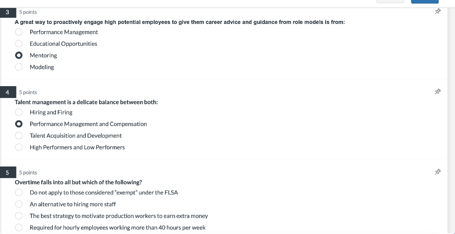Select best strategy to motivate production workers
The image size is (455, 234).
point(19,216)
